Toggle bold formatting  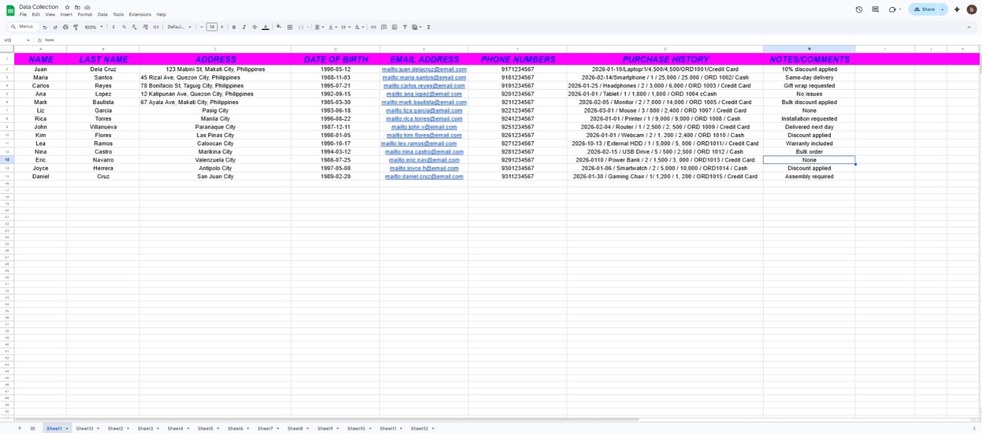(x=234, y=27)
